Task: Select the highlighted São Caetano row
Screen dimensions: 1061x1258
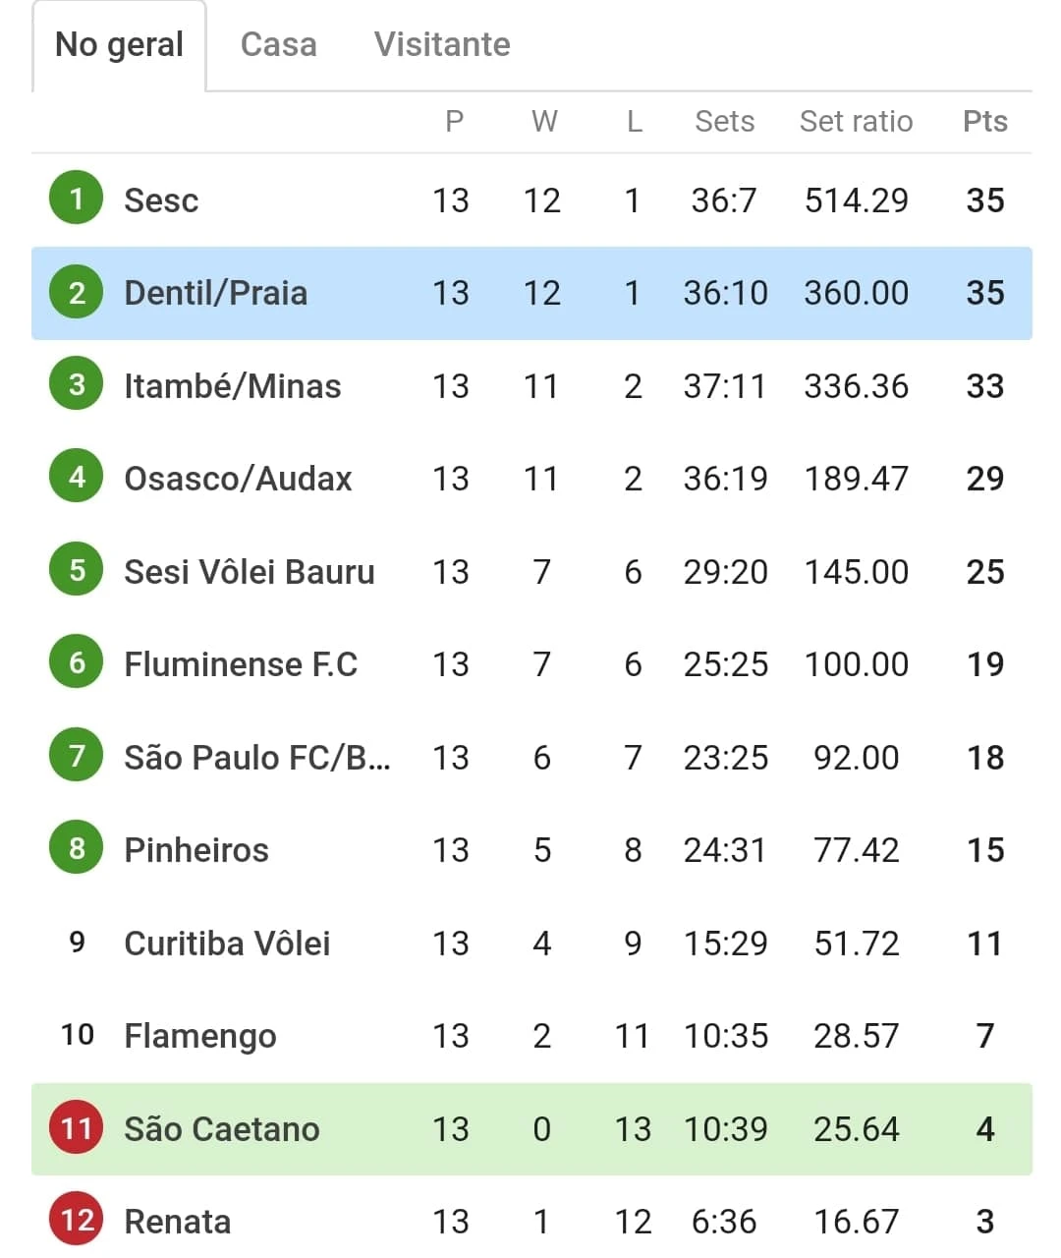Action: (x=531, y=1129)
